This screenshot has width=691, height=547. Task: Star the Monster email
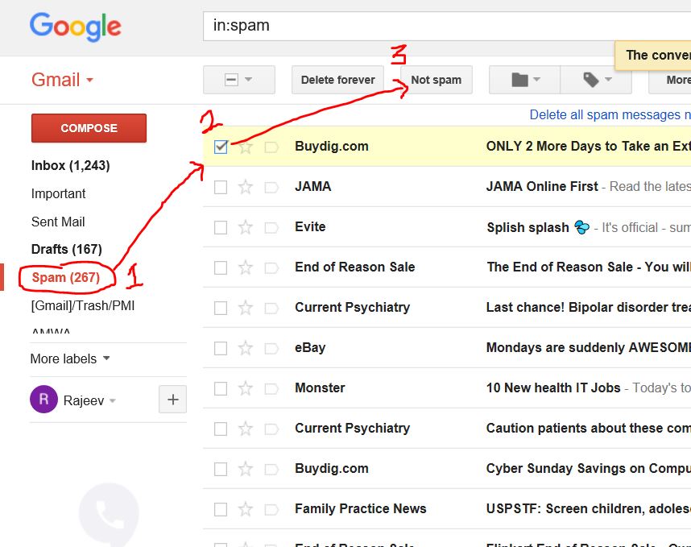coord(246,388)
